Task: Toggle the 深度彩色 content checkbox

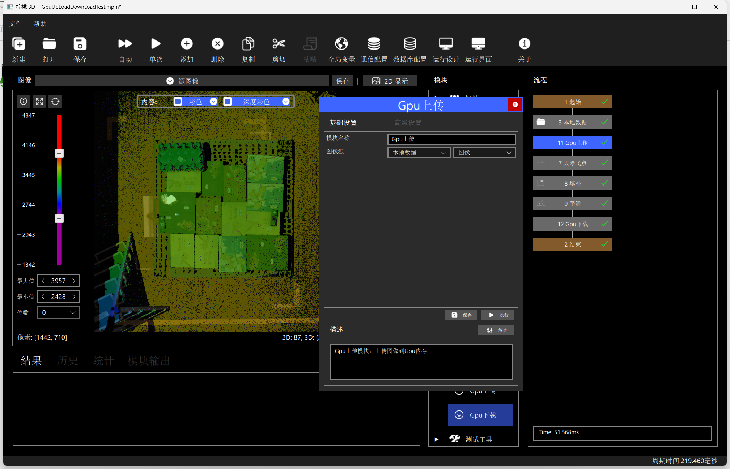Action: click(228, 102)
